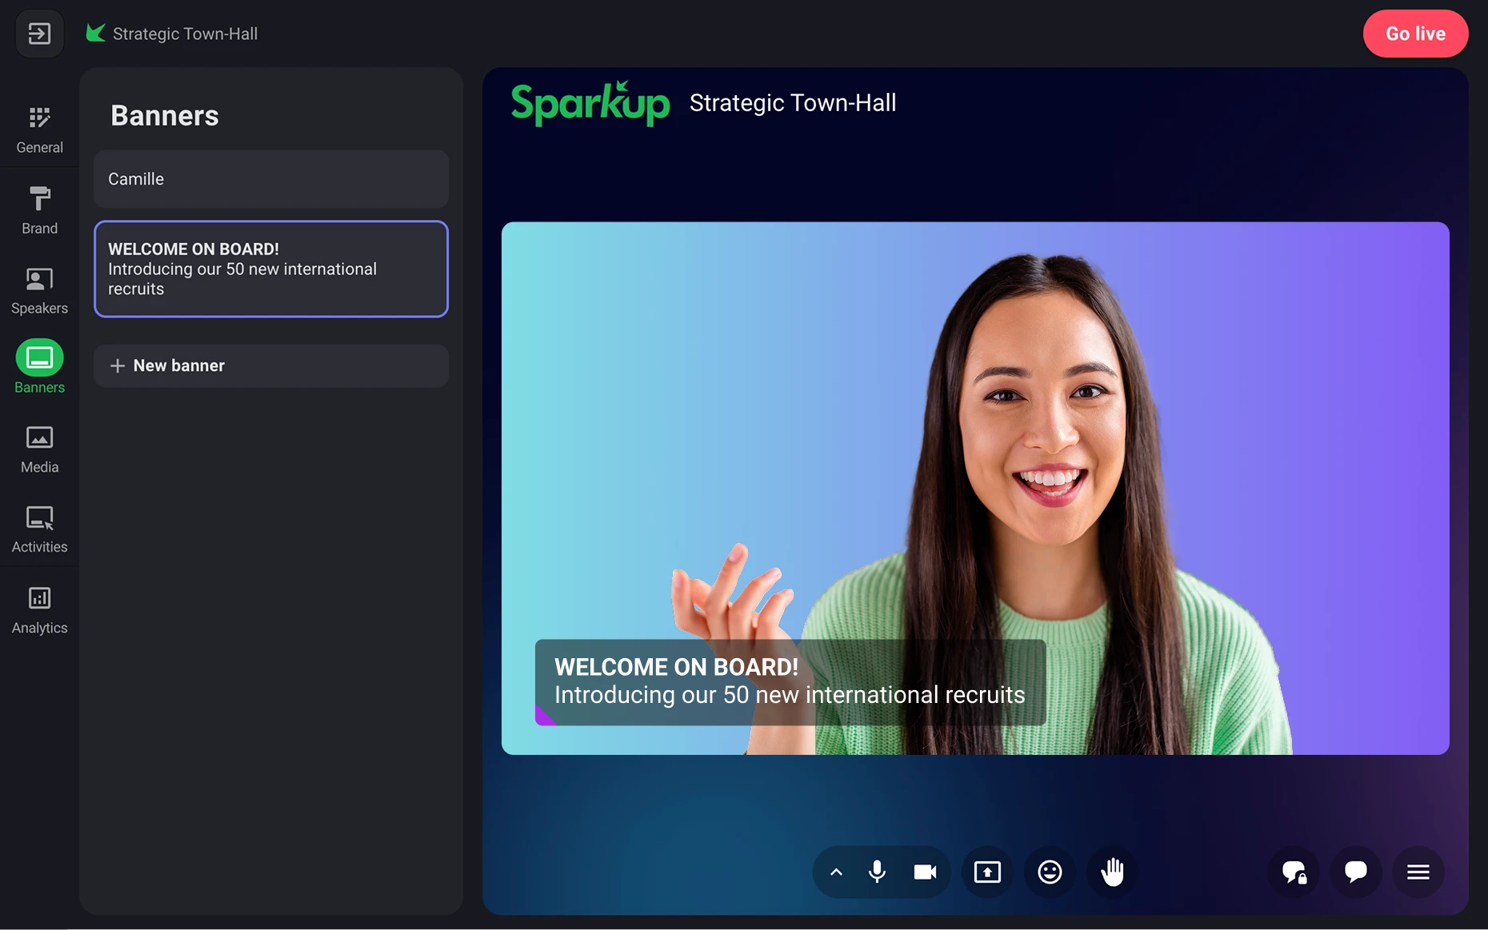Open the Activities section

tap(39, 529)
